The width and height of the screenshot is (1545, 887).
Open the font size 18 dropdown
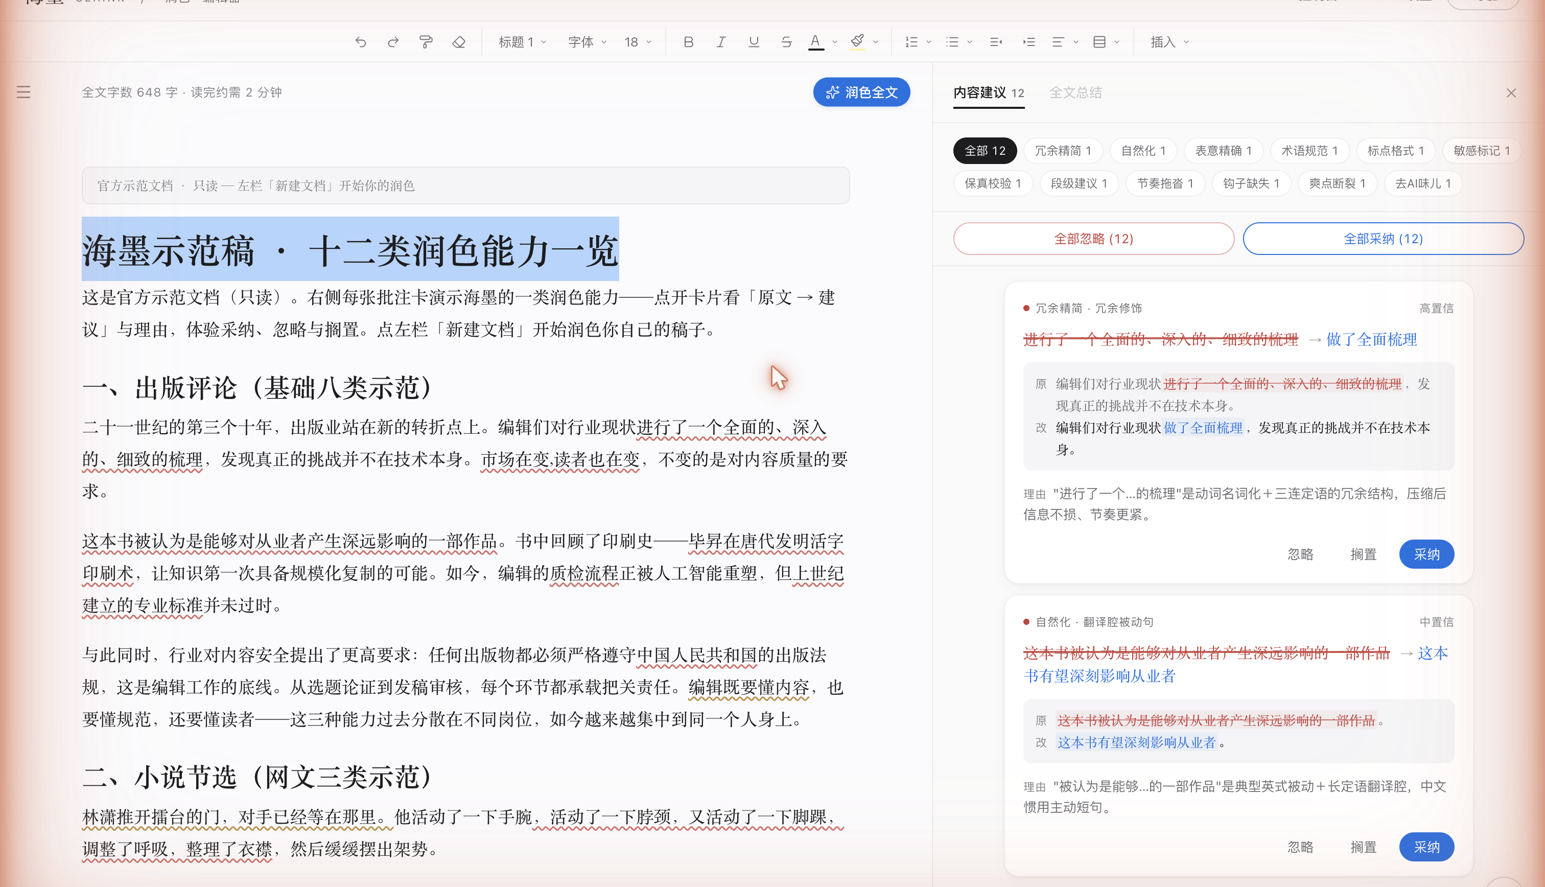[x=638, y=42]
